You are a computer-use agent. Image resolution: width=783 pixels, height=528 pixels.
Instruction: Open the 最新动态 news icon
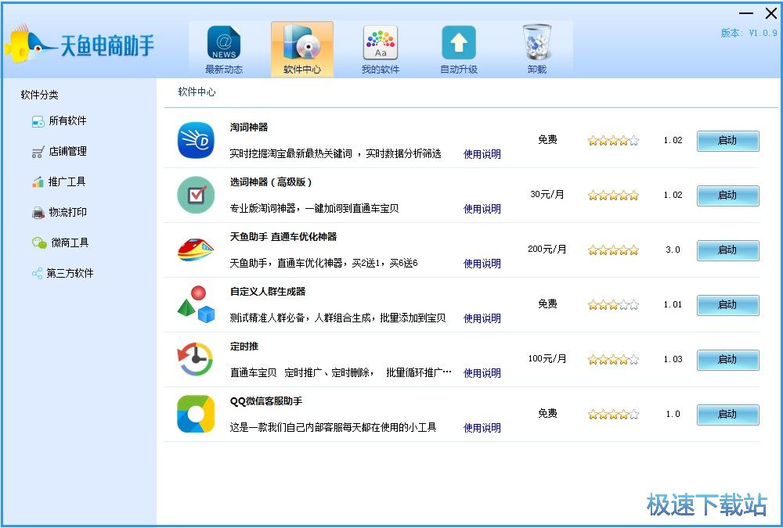[223, 43]
